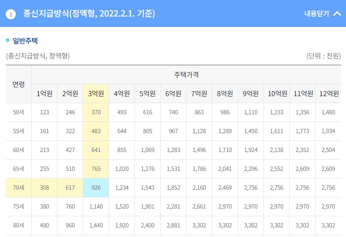
Task: Select the 2억원 column header
Action: pyautogui.click(x=70, y=93)
